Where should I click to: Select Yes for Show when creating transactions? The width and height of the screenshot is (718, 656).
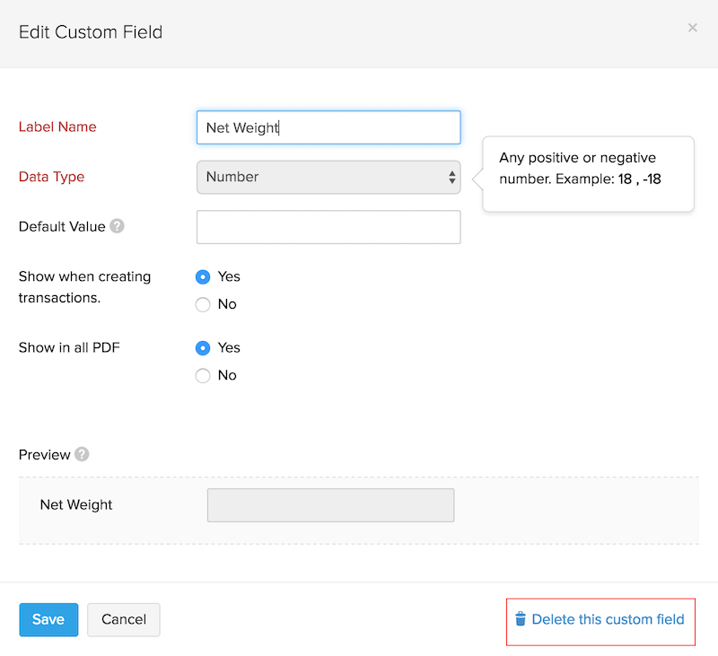[203, 276]
